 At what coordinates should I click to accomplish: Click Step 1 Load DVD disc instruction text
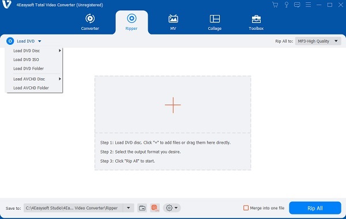point(166,143)
